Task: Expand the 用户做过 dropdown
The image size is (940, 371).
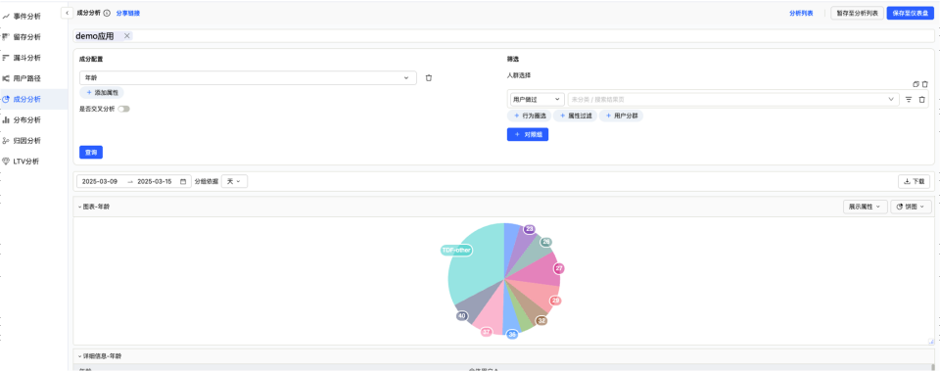Action: [x=537, y=100]
